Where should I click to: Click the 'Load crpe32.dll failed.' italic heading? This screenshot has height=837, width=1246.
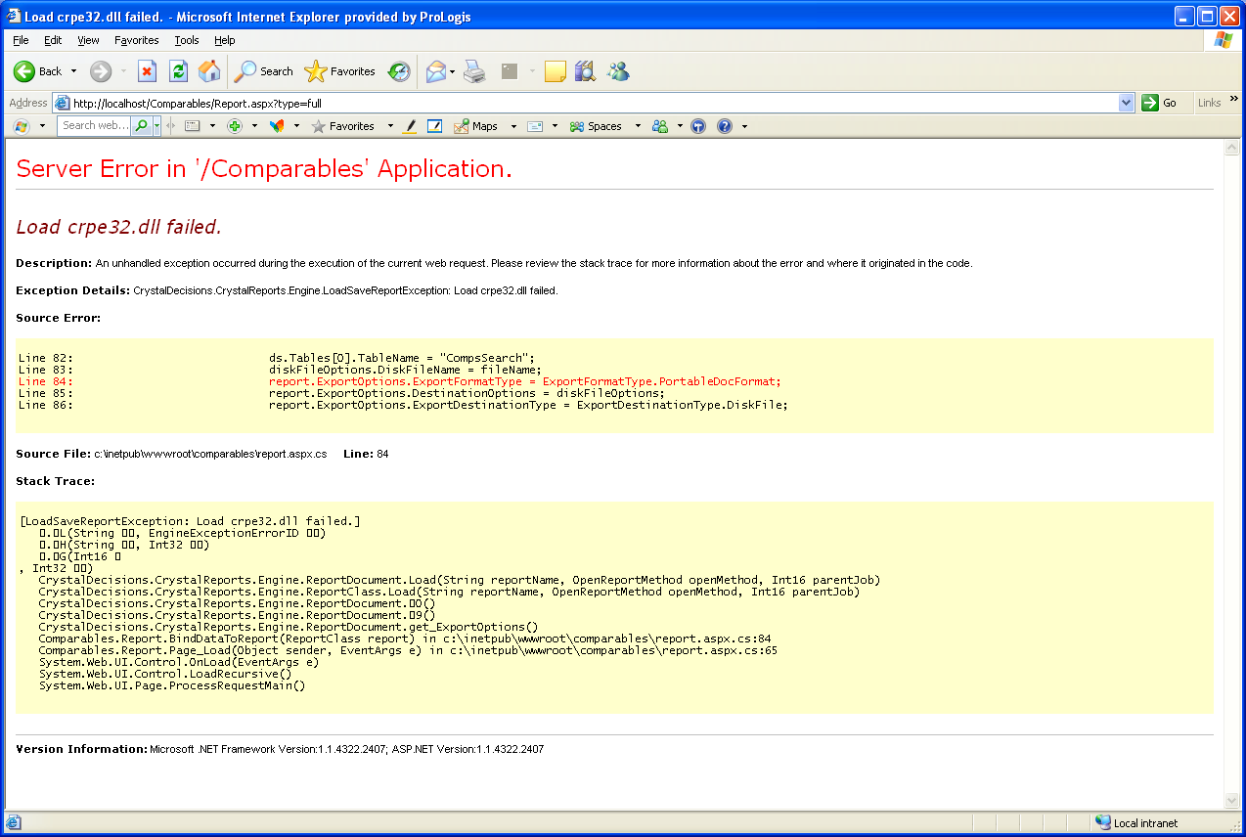(119, 227)
